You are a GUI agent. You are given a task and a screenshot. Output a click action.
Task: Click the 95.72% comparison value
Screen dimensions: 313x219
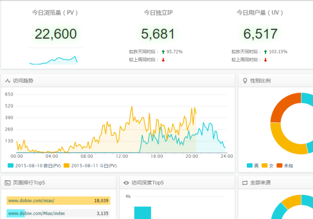(x=174, y=52)
